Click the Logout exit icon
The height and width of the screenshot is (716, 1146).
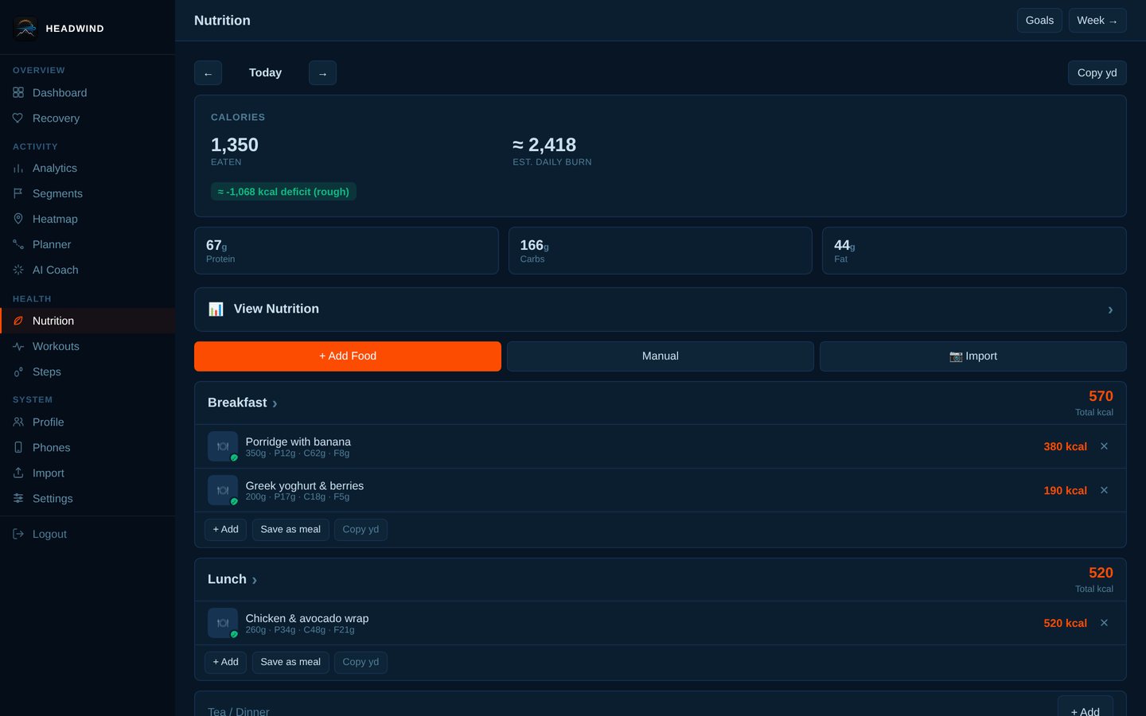18,535
